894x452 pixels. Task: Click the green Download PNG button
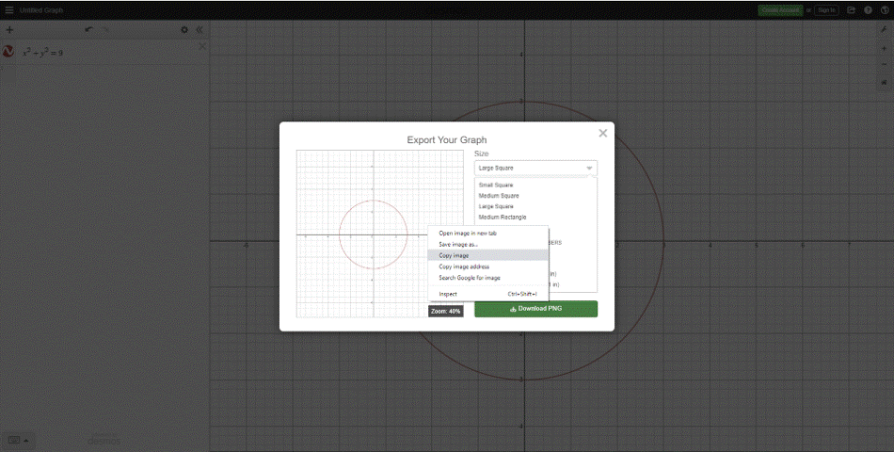tap(535, 309)
